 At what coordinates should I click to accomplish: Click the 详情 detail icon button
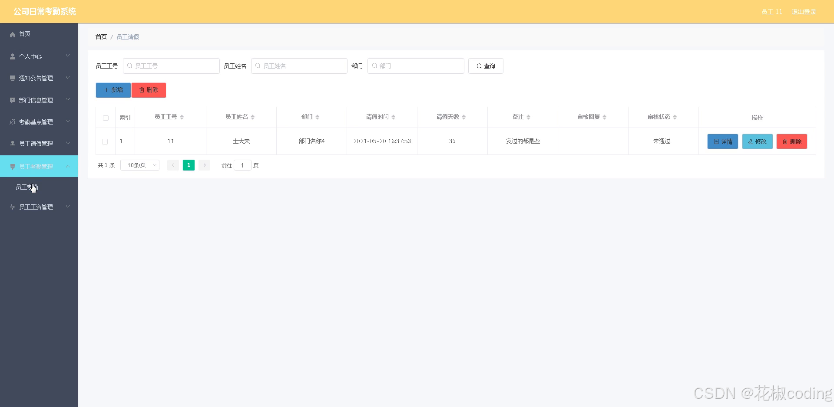pyautogui.click(x=716, y=141)
